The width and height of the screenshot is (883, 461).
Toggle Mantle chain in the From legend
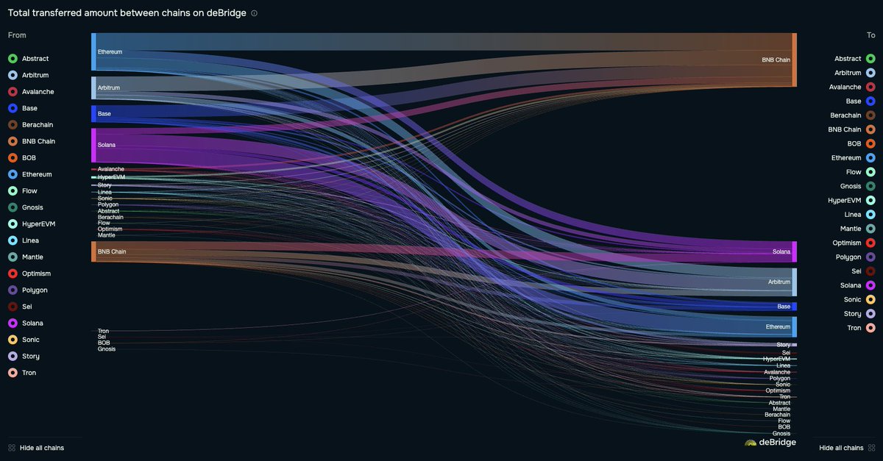26,257
